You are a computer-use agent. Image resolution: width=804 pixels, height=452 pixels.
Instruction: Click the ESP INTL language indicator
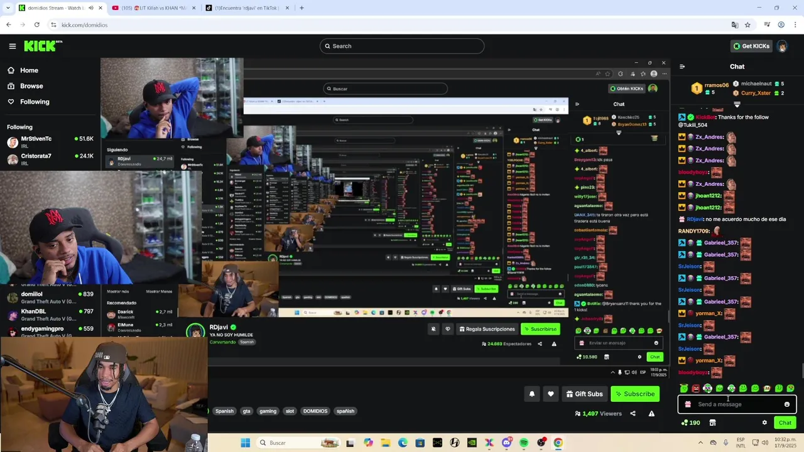coord(741,443)
